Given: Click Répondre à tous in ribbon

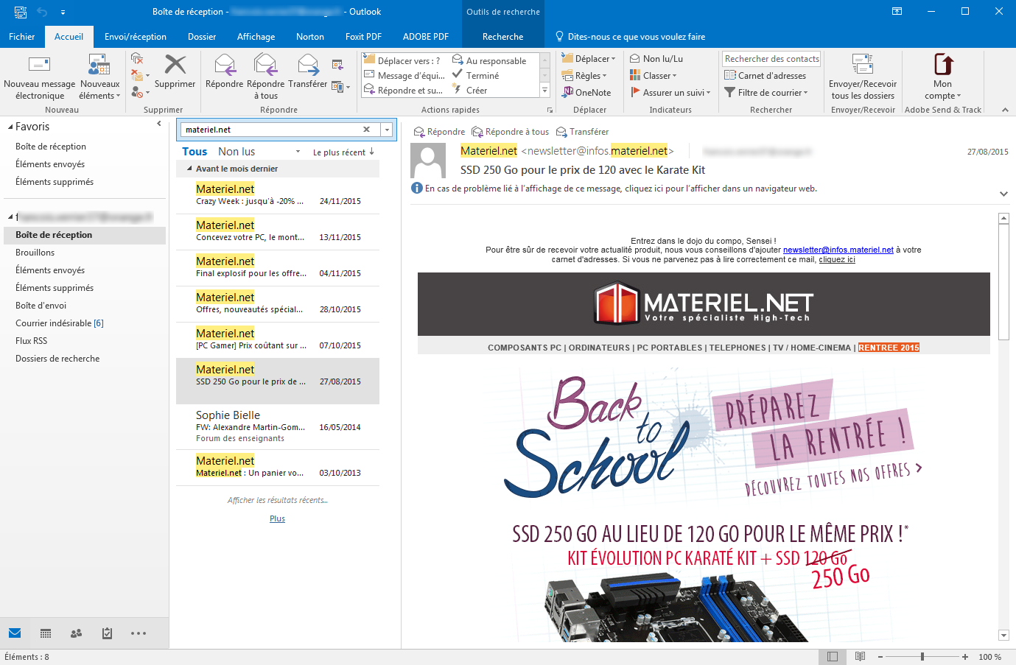Looking at the screenshot, I should (265, 77).
